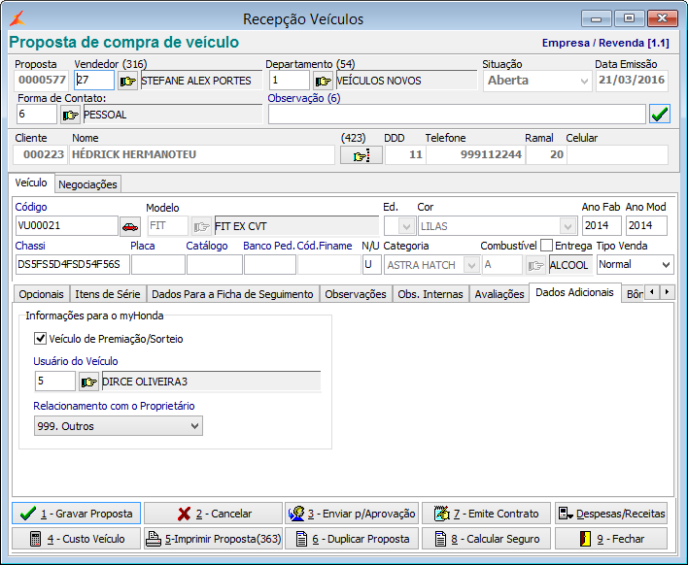Click 3 - Enviar p/Aprovação button
The image size is (688, 565).
coord(352,514)
